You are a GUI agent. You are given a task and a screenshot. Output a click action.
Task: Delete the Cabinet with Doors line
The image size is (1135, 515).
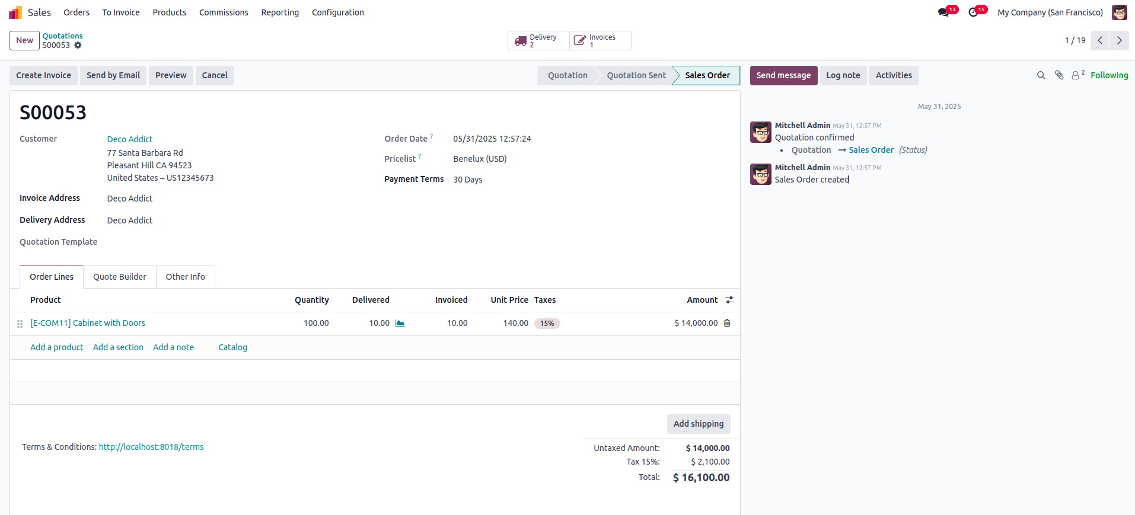pyautogui.click(x=727, y=324)
